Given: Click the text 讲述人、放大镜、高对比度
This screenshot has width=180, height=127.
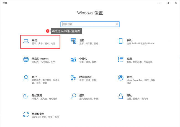Looking at the screenshot, I should click(45, 99).
